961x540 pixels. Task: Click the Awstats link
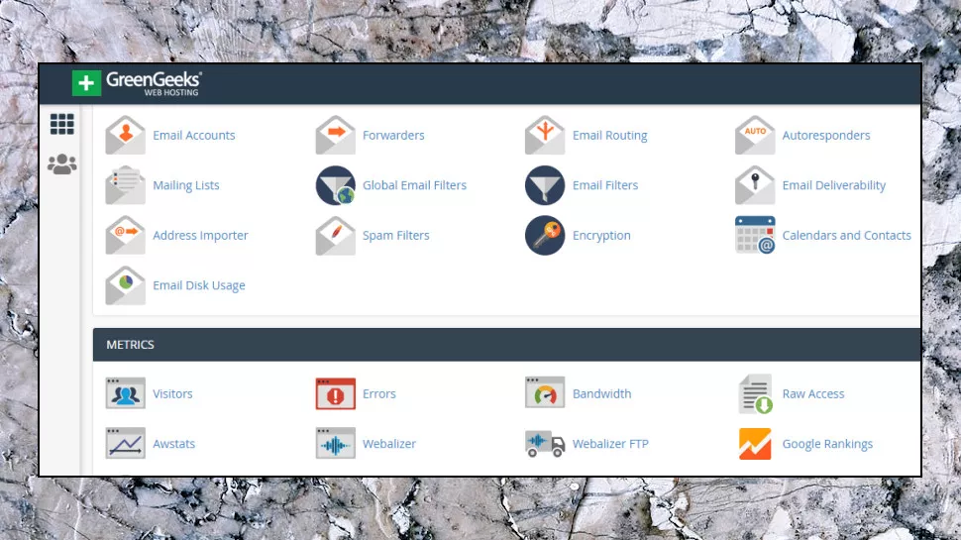pyautogui.click(x=173, y=444)
